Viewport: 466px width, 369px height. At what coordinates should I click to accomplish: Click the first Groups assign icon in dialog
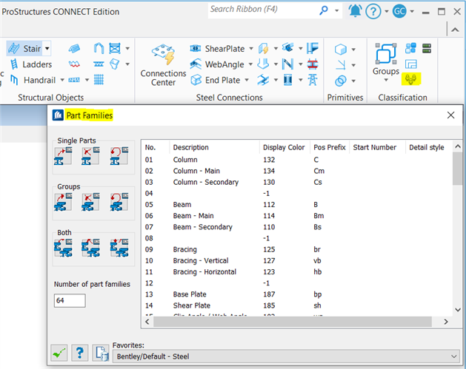(63, 202)
